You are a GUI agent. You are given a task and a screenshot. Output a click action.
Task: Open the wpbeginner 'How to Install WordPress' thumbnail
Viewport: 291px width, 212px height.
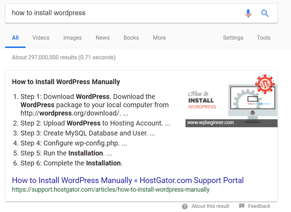[232, 101]
